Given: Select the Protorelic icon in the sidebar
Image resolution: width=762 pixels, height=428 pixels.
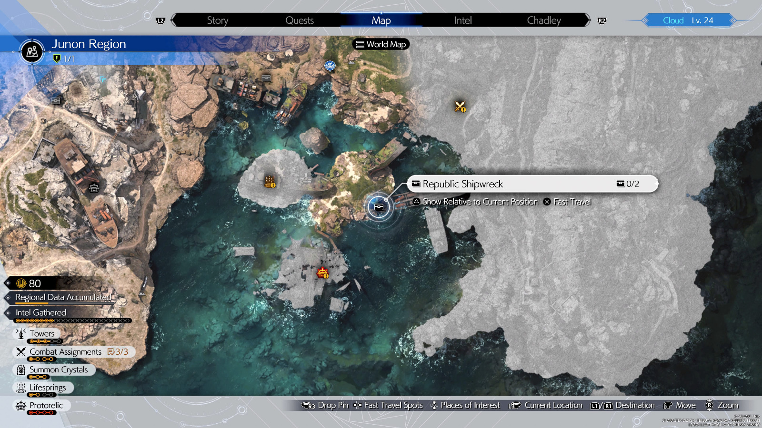Looking at the screenshot, I should [x=20, y=406].
